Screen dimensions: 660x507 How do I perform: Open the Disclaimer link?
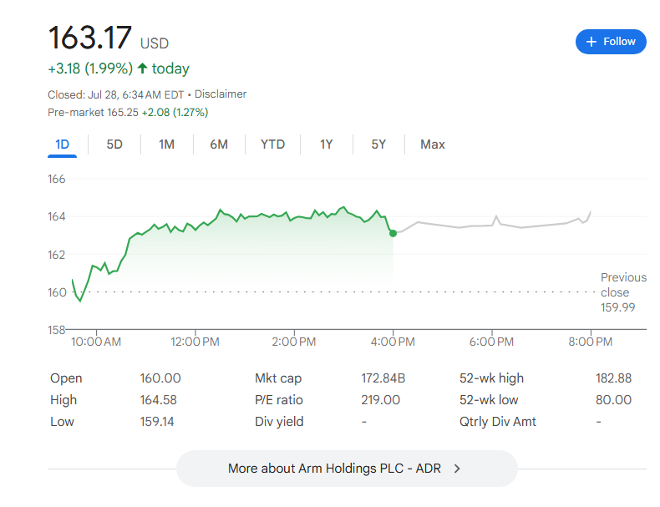coord(221,94)
